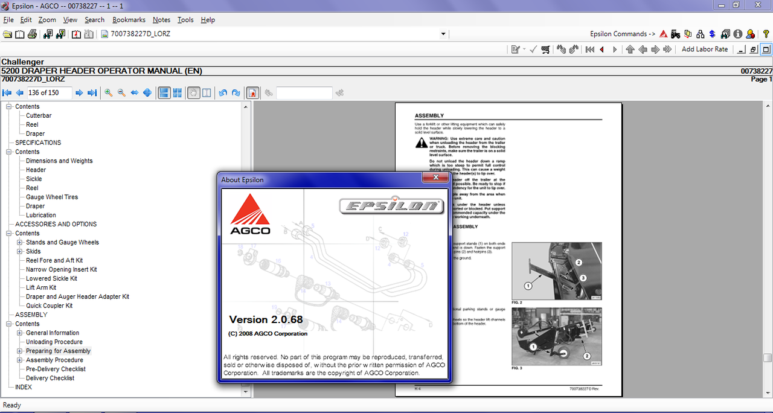Click tree panel scrollbar up arrow
Viewport: 773px width, 413px height.
[x=245, y=107]
